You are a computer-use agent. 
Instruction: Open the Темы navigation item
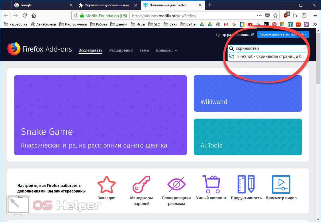coord(144,50)
